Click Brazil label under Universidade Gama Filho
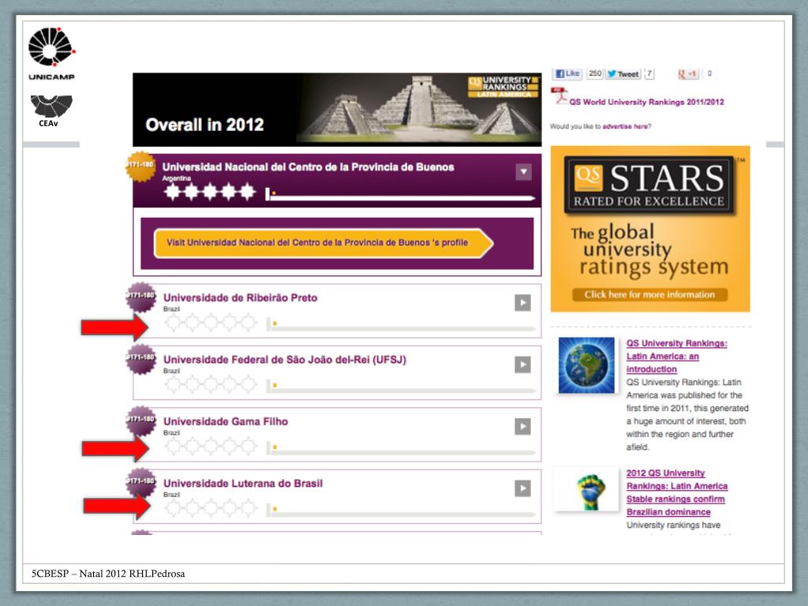The image size is (808, 606). tap(171, 433)
